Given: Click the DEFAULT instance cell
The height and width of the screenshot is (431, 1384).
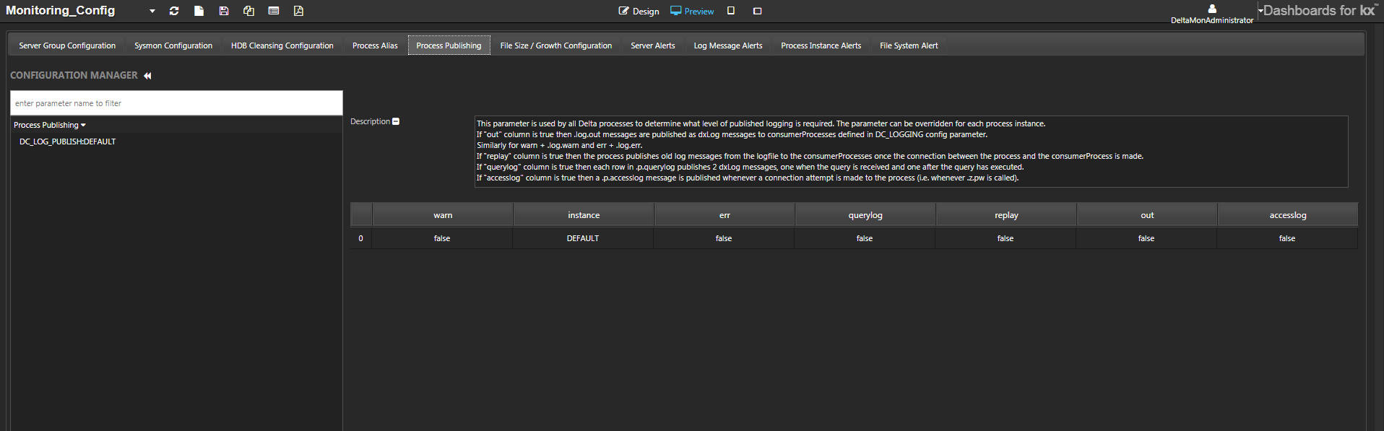Looking at the screenshot, I should [x=583, y=238].
